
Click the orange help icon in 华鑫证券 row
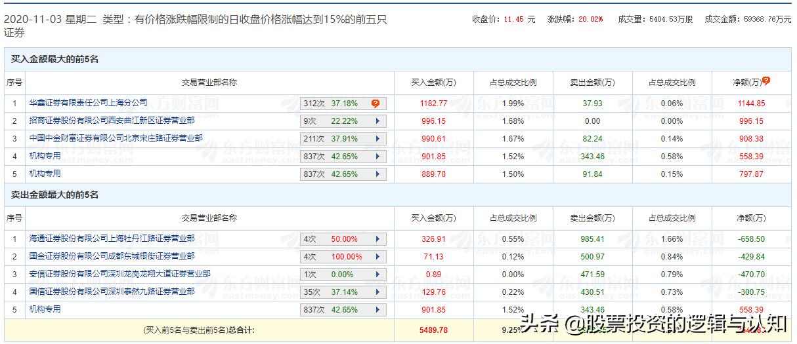pyautogui.click(x=375, y=104)
